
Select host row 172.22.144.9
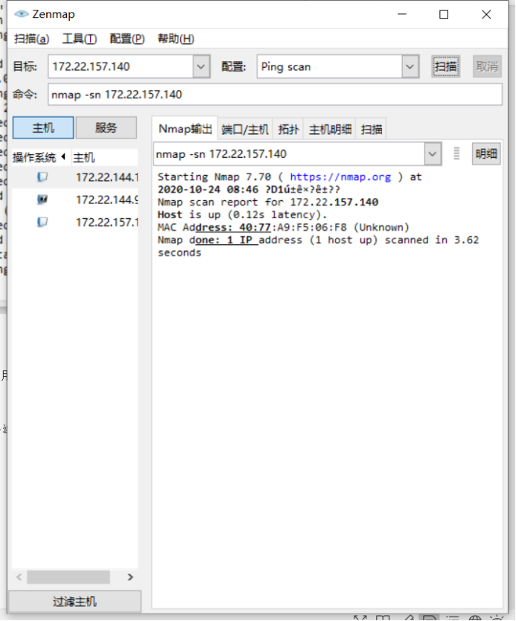click(75, 200)
